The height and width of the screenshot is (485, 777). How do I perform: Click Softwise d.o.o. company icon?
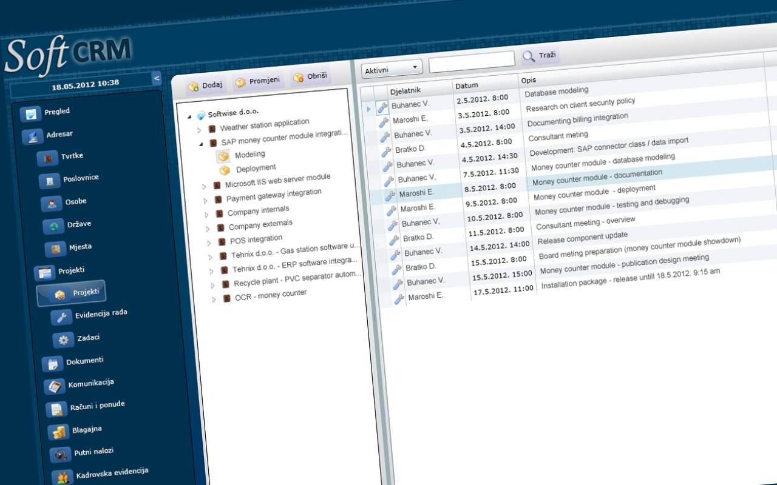click(201, 115)
